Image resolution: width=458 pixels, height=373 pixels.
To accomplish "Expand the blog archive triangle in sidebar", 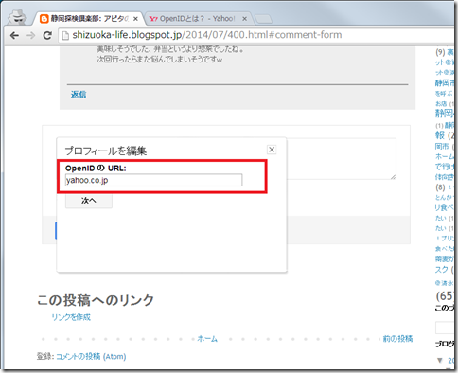I will point(440,360).
